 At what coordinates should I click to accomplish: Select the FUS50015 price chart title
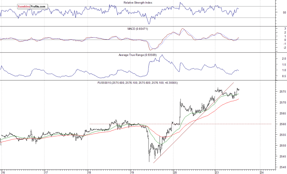[137, 83]
